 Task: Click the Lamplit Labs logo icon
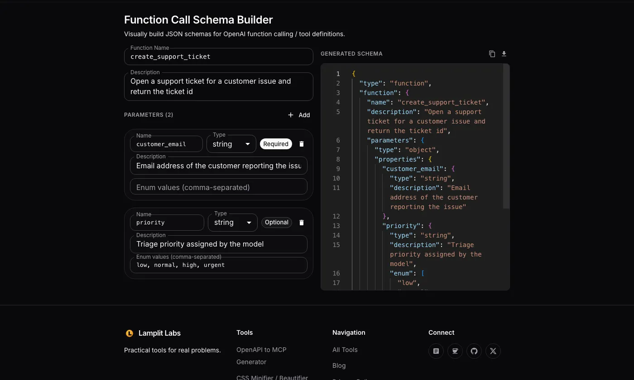(130, 333)
